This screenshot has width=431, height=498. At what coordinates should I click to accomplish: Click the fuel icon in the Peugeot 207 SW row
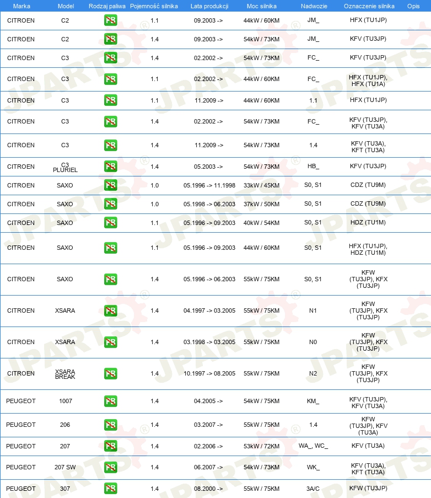(110, 467)
